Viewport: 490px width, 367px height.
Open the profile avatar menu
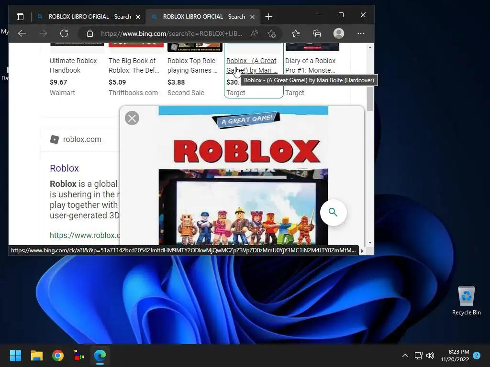[339, 33]
